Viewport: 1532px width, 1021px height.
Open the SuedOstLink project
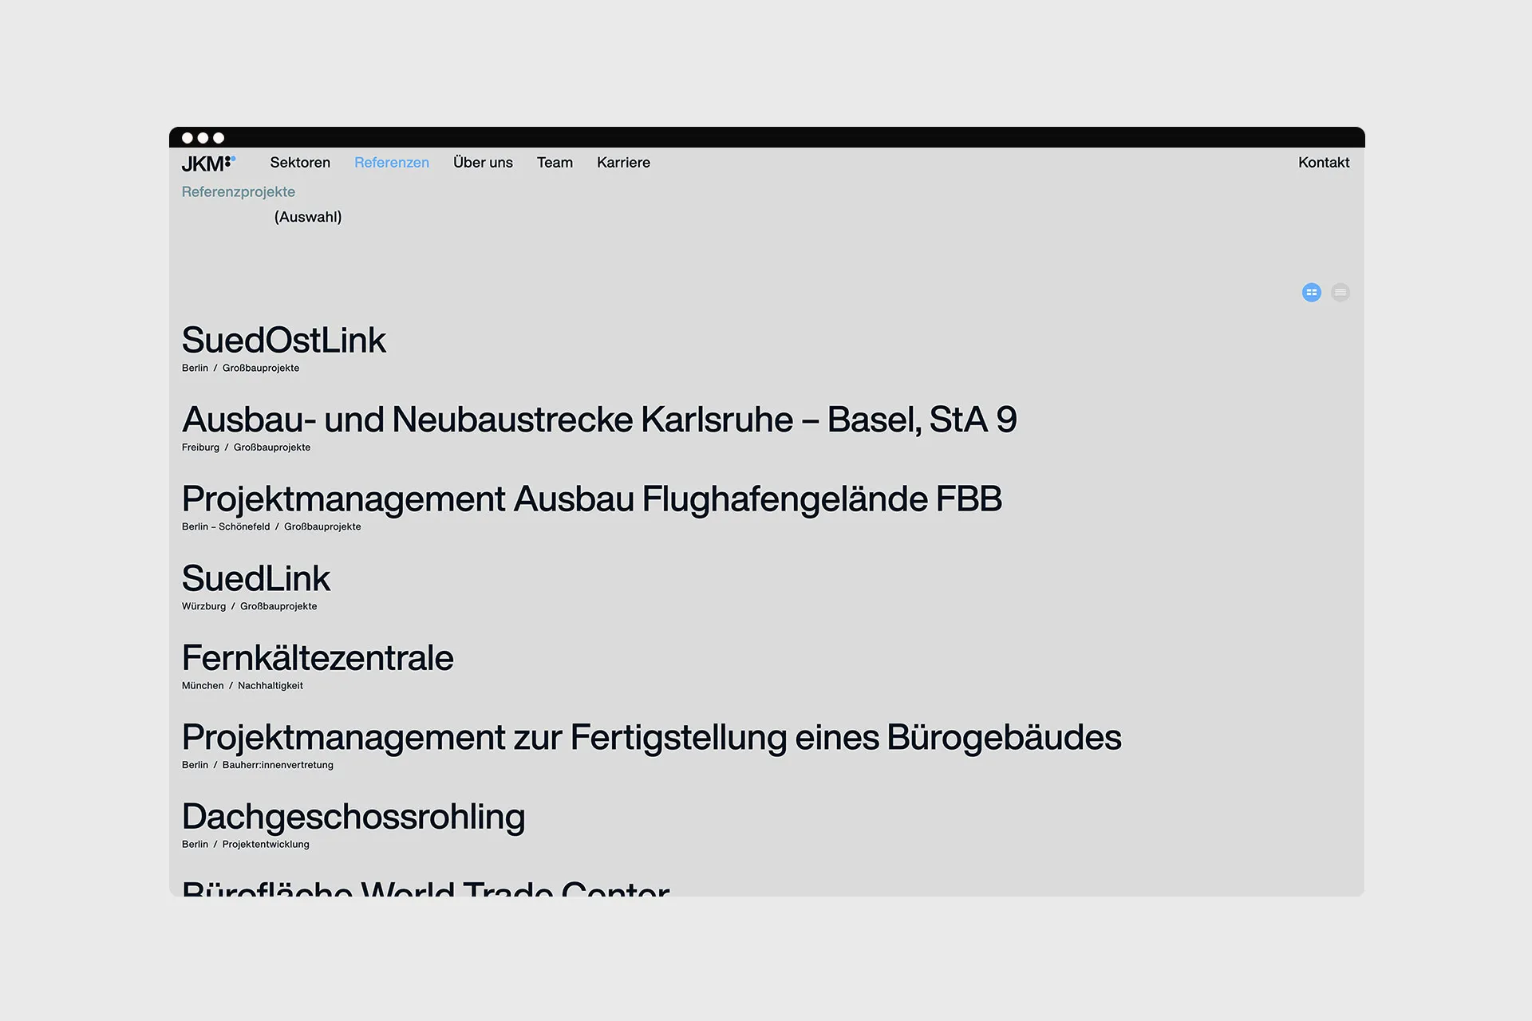283,341
